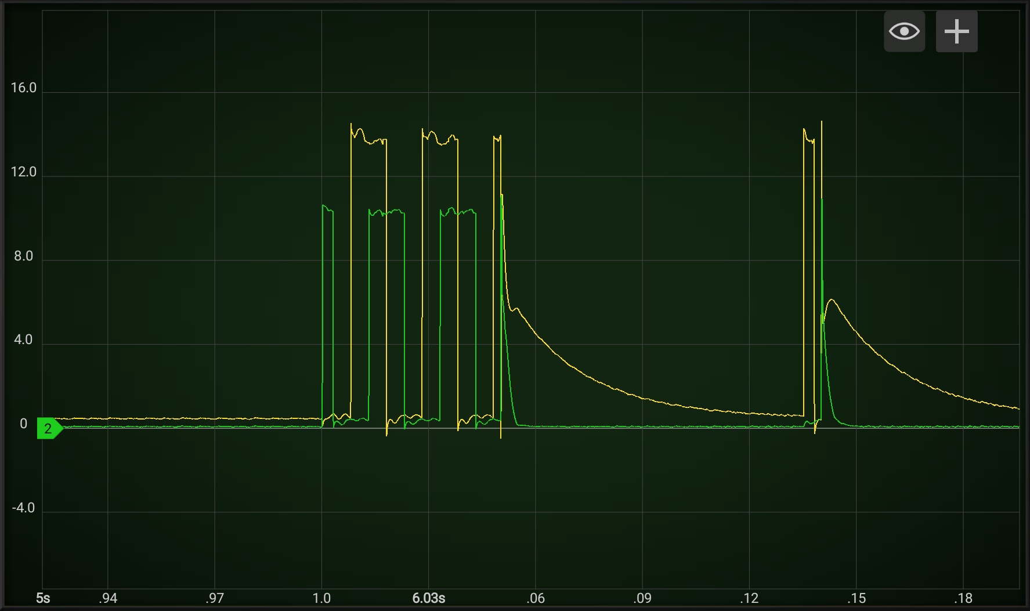The width and height of the screenshot is (1030, 611).
Task: Click the 16.0 voltage axis label
Action: point(23,88)
